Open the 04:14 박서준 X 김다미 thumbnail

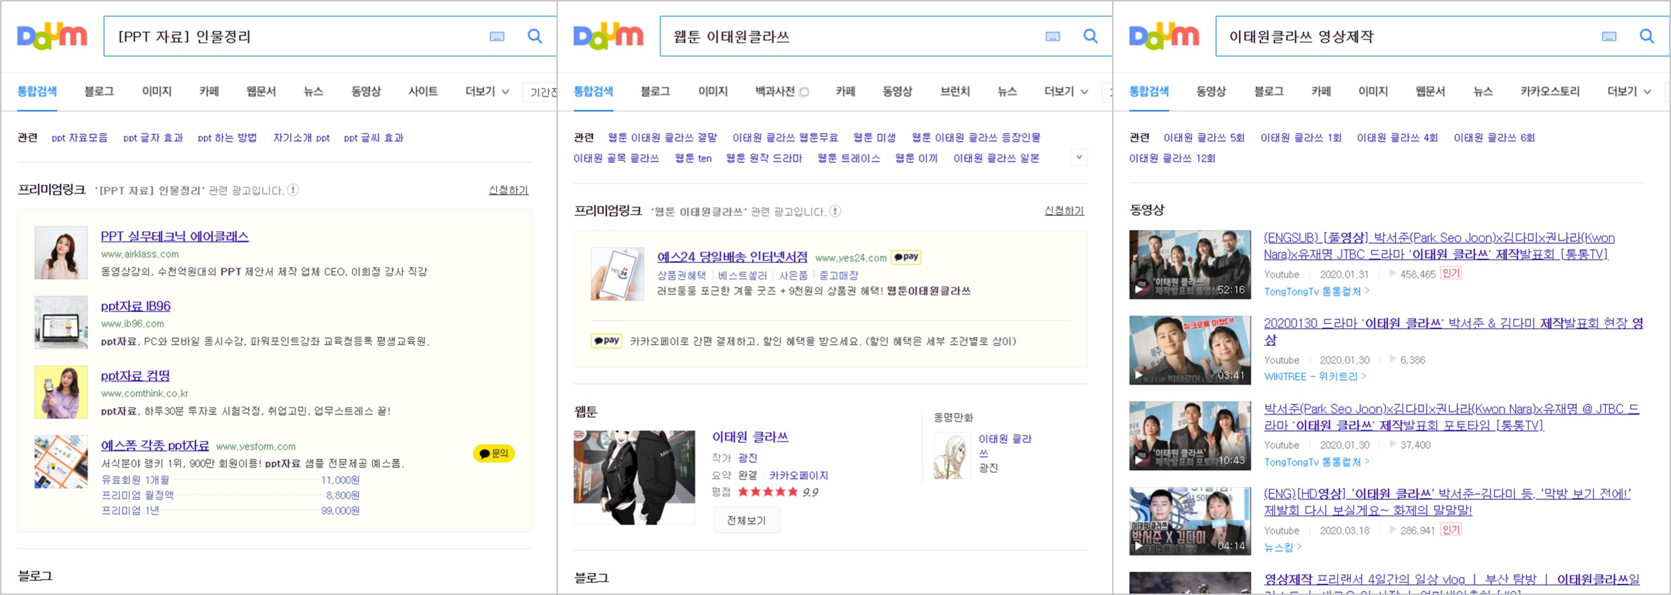(x=1190, y=521)
